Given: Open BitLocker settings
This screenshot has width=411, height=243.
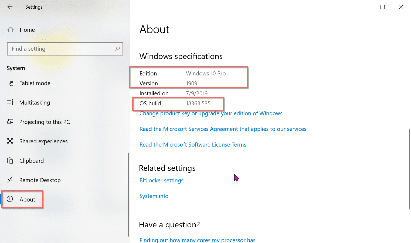Looking at the screenshot, I should pyautogui.click(x=161, y=180).
